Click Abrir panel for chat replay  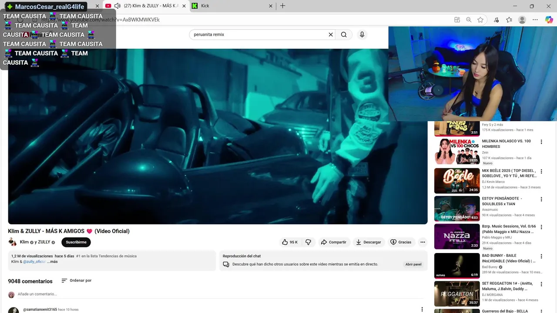413,264
